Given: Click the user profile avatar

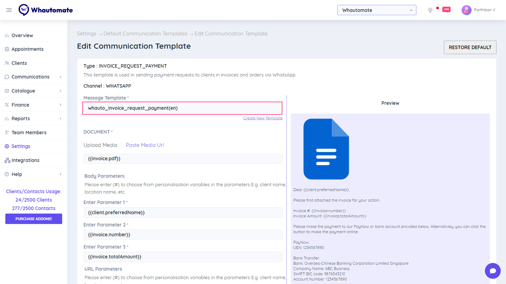Looking at the screenshot, I should click(x=466, y=10).
